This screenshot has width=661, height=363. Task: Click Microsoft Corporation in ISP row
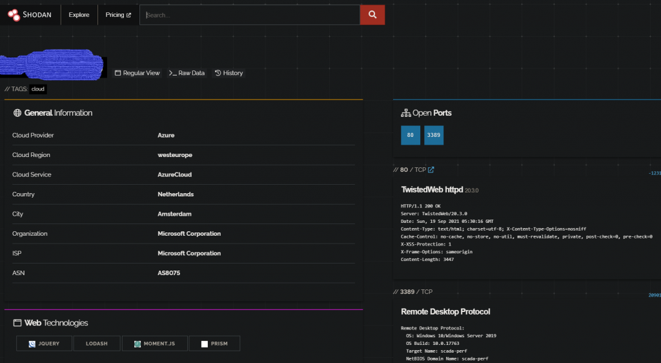189,253
